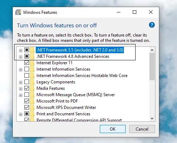Image resolution: width=177 pixels, height=143 pixels.
Task: Toggle the .NET Framework 4.8 Advanced Services checkbox
Action: click(x=27, y=56)
